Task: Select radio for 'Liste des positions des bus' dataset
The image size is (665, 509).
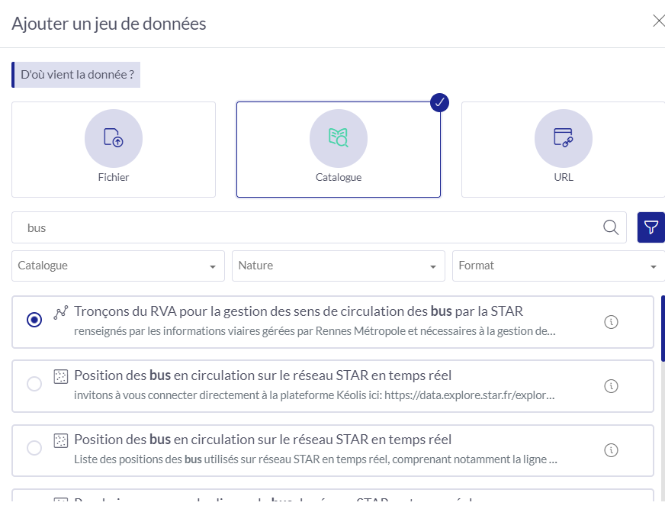Action: tap(34, 448)
